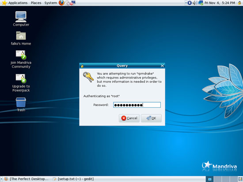Click the desktop trash applet in bottom panel

pyautogui.click(x=240, y=179)
